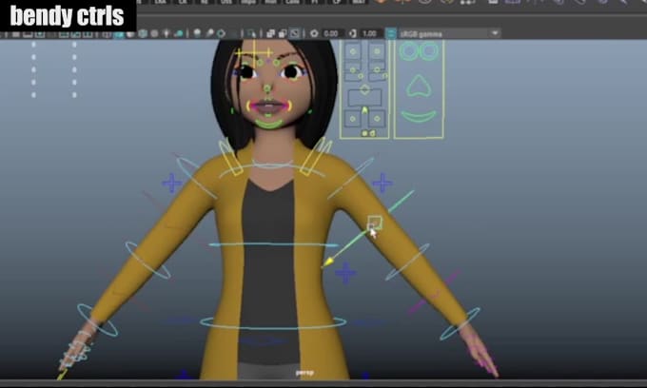The width and height of the screenshot is (647, 388).
Task: Toggle the highlighted X-ray joints viewport icon
Action: [294, 33]
